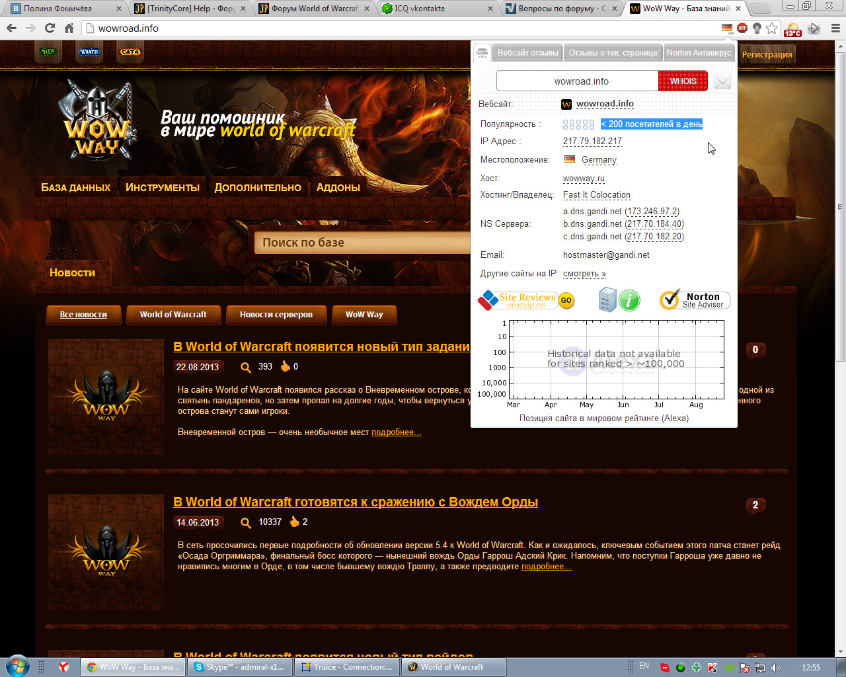Open the Дополнительно menu
Image resolution: width=846 pixels, height=677 pixels.
(258, 188)
